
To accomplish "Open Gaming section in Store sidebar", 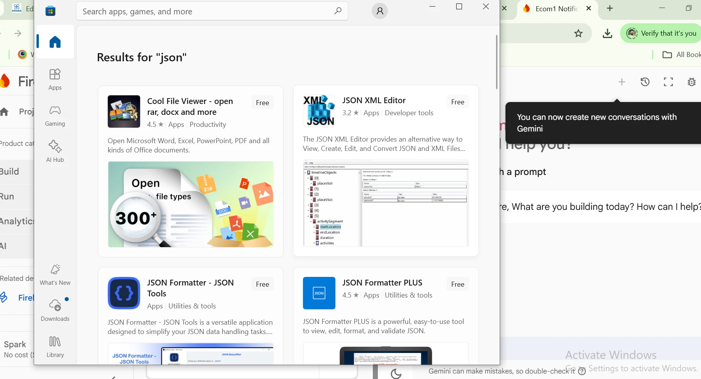I will click(x=55, y=116).
